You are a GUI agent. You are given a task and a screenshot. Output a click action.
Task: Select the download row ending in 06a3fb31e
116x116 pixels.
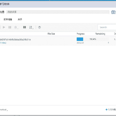coord(58,41)
